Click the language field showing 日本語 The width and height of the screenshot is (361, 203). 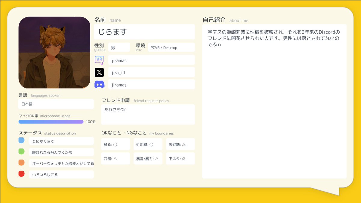[x=56, y=104]
